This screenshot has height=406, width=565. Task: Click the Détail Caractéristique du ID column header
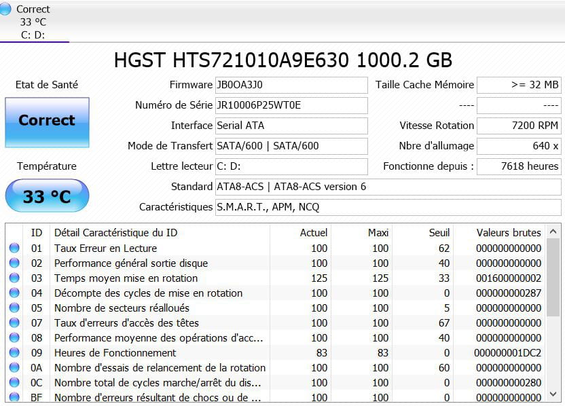click(160, 233)
